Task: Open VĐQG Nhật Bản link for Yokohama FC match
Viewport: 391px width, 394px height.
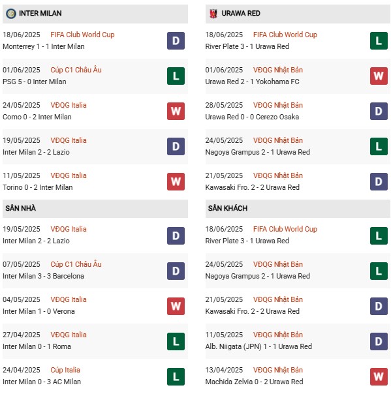Action: [278, 70]
